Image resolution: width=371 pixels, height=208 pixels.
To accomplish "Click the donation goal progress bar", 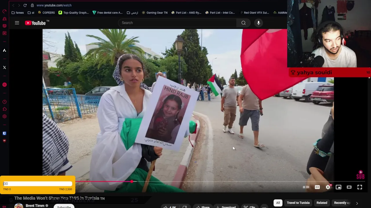I will pyautogui.click(x=38, y=184).
